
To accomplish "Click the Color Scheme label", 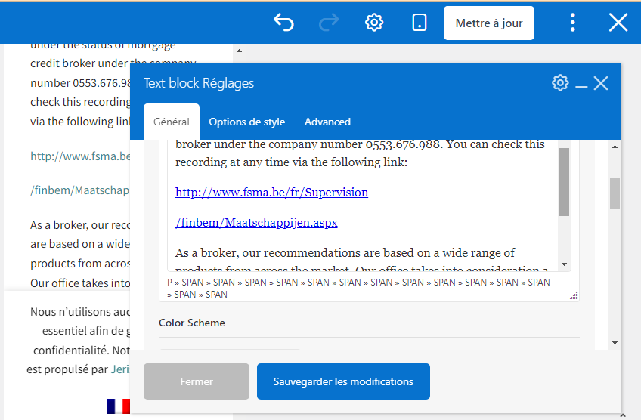I will pyautogui.click(x=192, y=323).
